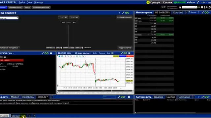This screenshot has height=118, width=211.
Task: Click Сделки in the top bar
Action: [167, 2]
